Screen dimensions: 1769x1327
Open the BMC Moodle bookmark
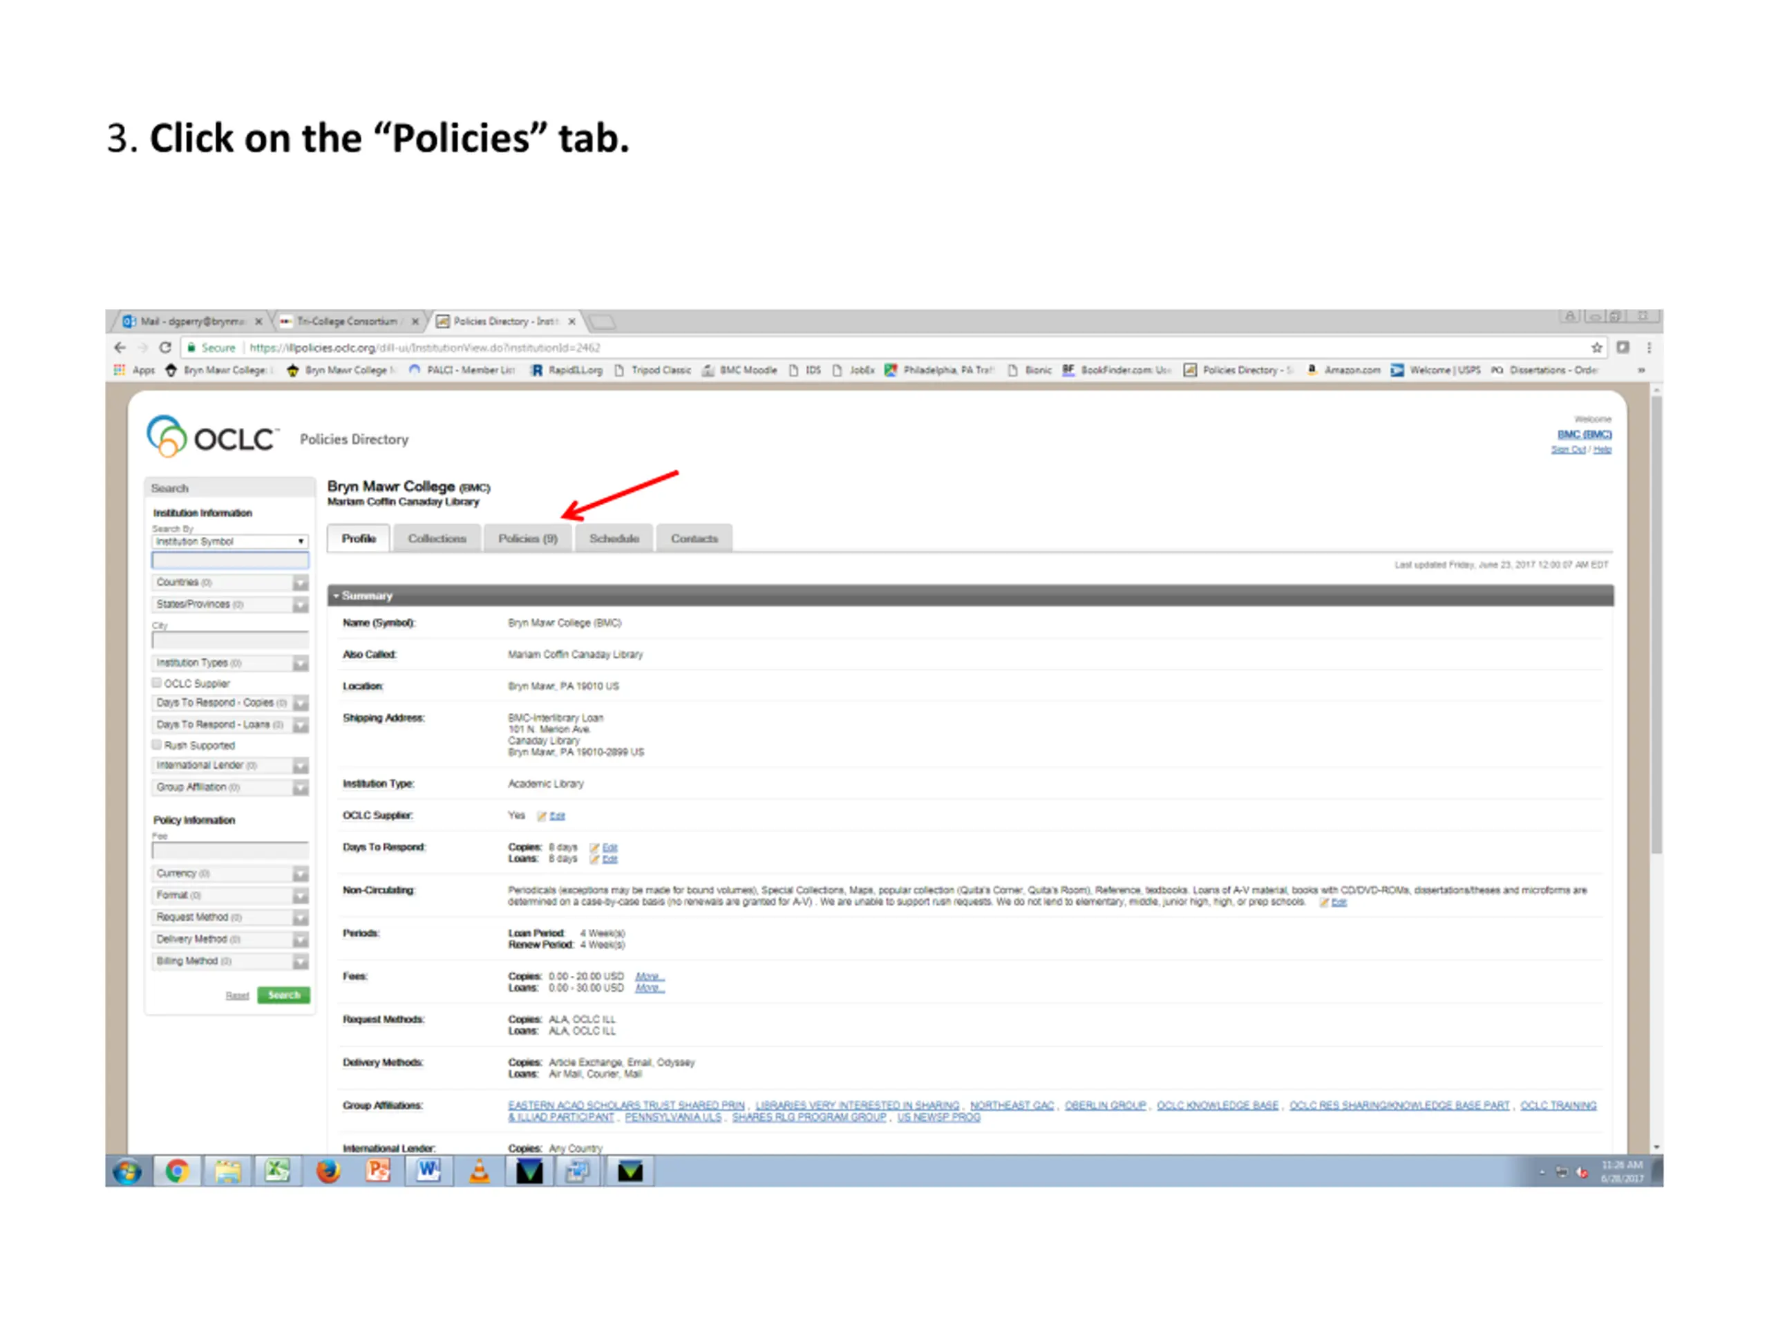pyautogui.click(x=740, y=370)
